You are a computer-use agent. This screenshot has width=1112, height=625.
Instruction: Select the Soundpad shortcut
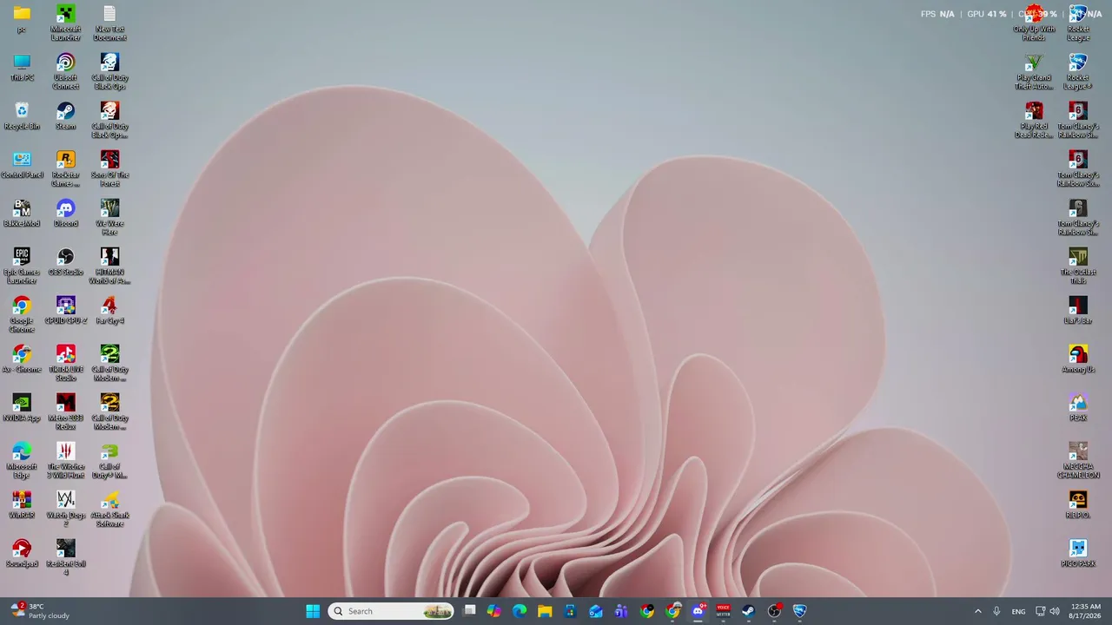point(22,553)
